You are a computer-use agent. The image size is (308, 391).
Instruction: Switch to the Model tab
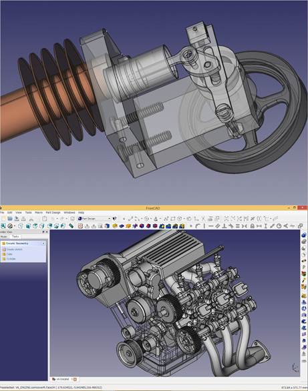[4, 236]
